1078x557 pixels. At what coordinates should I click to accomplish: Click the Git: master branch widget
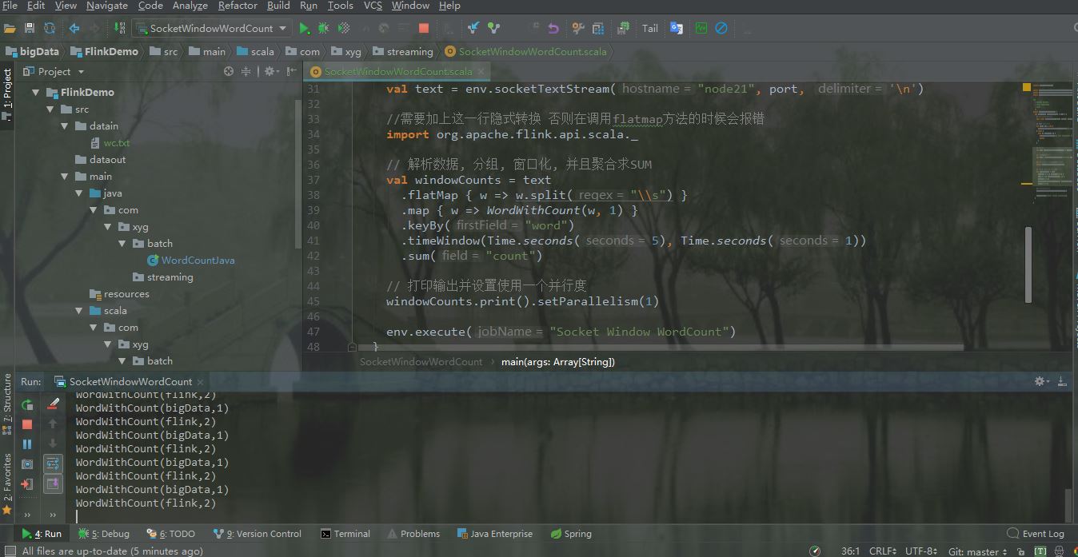coord(977,551)
